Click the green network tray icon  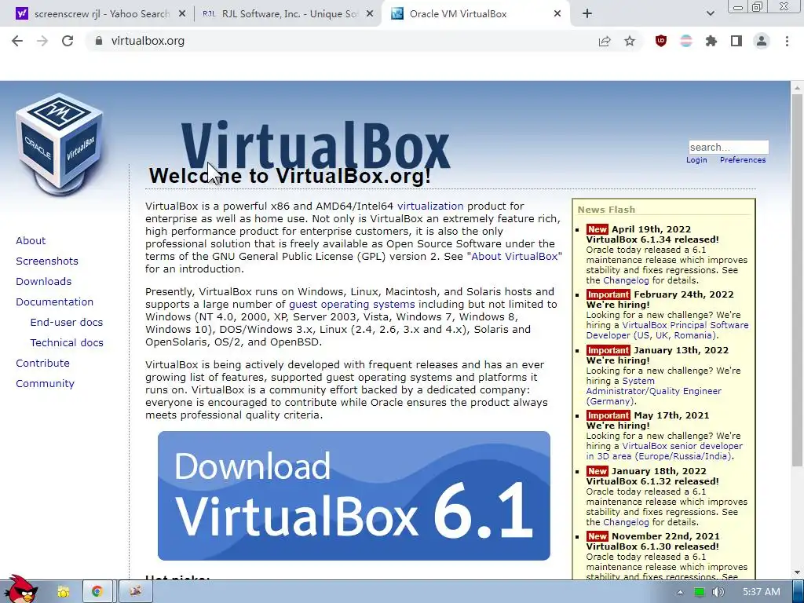(x=699, y=592)
